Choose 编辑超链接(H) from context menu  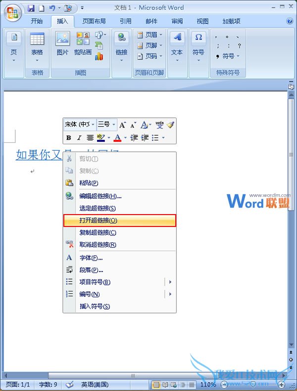coord(120,196)
